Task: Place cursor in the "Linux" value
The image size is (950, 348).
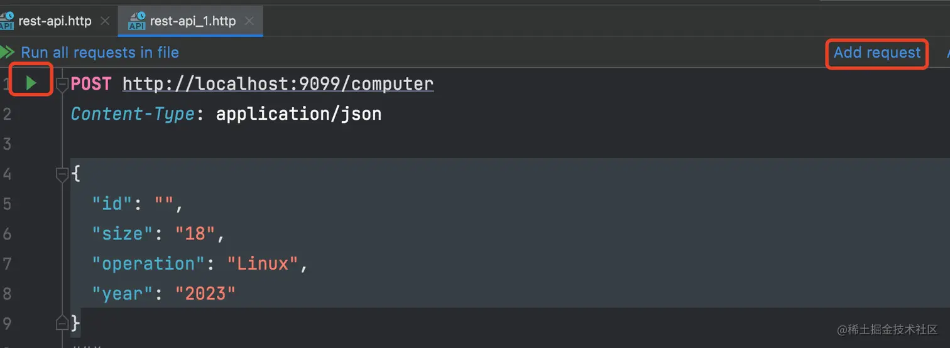Action: click(x=263, y=263)
